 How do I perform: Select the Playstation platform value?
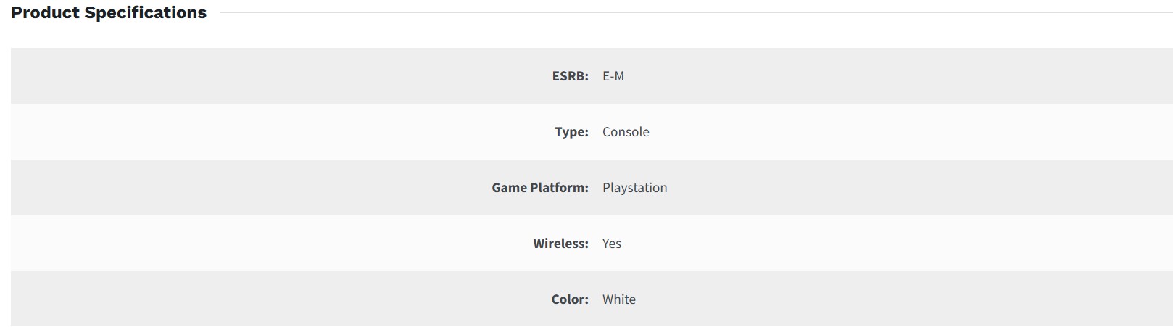[634, 188]
